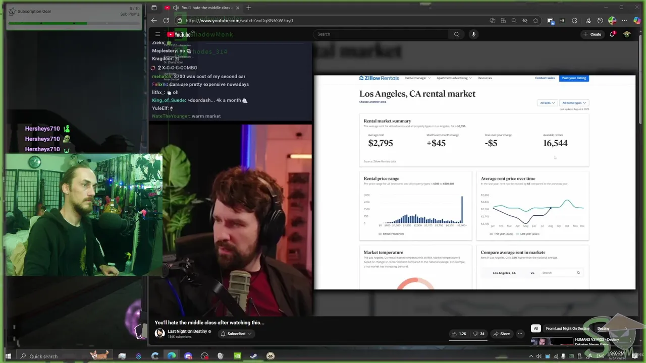The width and height of the screenshot is (646, 363).
Task: Click the YouTube search input field
Action: pyautogui.click(x=381, y=34)
